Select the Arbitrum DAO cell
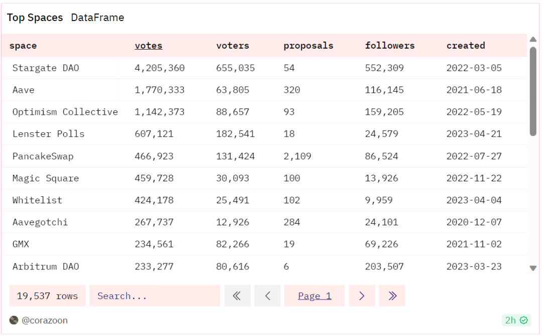 (x=46, y=266)
